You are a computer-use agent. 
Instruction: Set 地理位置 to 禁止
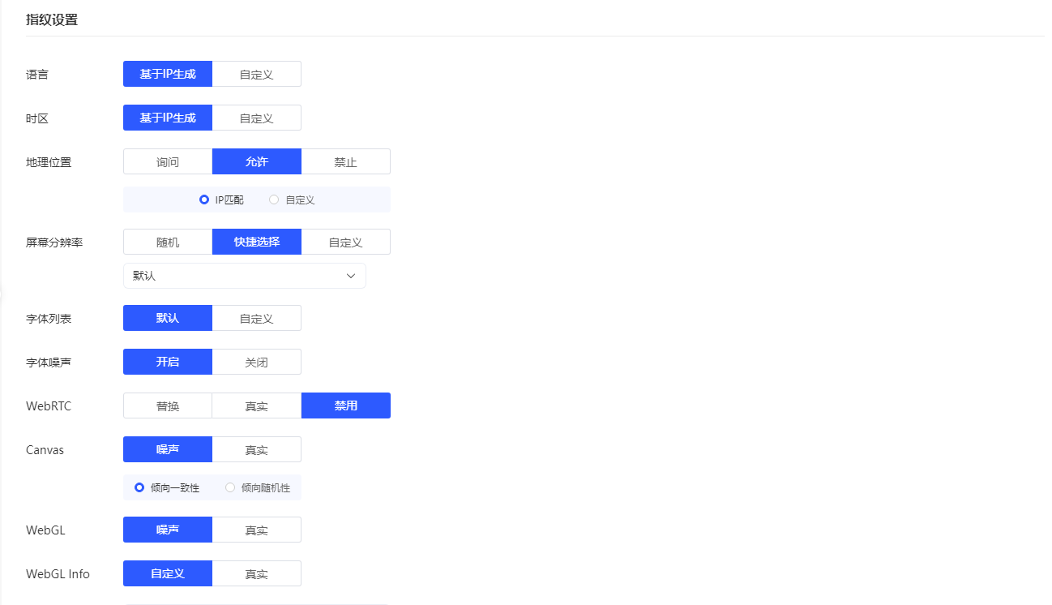coord(346,161)
